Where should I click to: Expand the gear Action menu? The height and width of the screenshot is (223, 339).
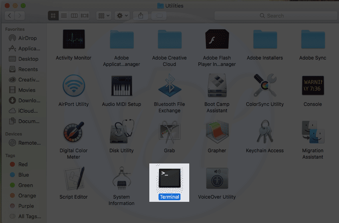point(122,16)
